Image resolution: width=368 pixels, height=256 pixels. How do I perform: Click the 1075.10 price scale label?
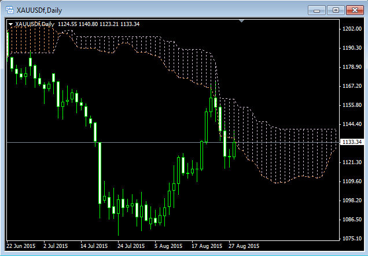[352, 239]
